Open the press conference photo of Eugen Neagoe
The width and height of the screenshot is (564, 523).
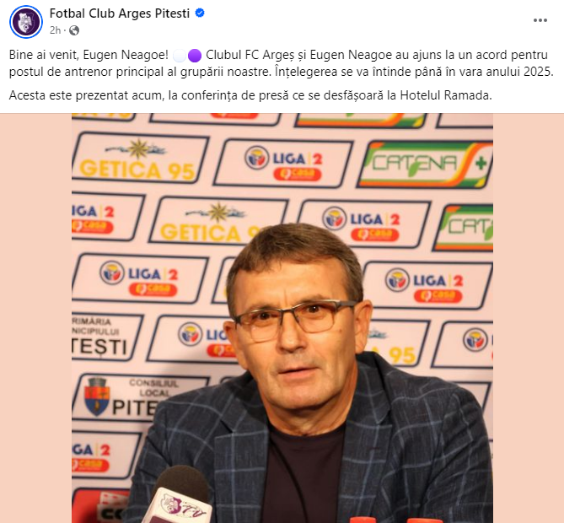(282, 318)
